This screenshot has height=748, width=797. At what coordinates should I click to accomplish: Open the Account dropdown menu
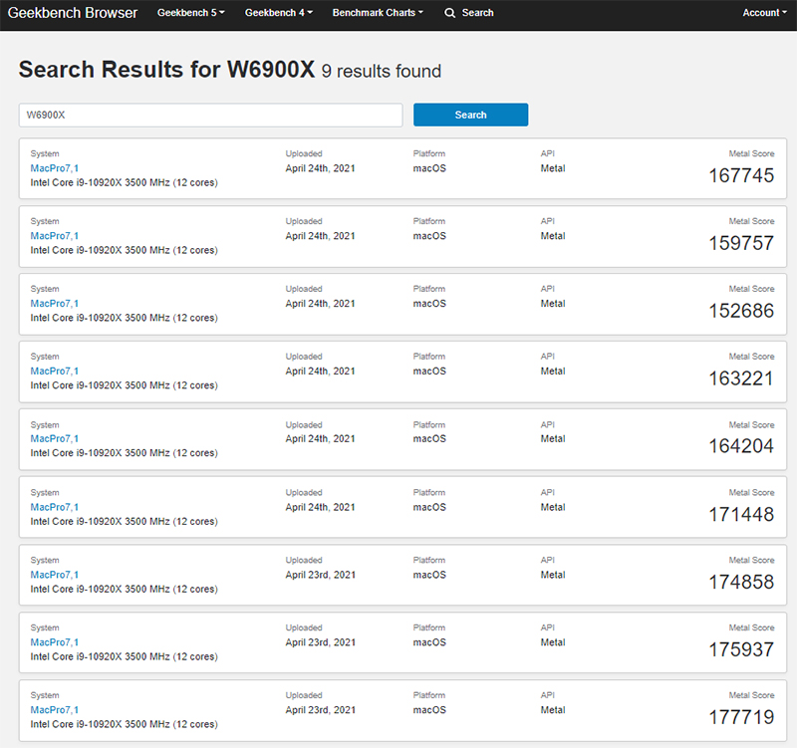tap(764, 13)
